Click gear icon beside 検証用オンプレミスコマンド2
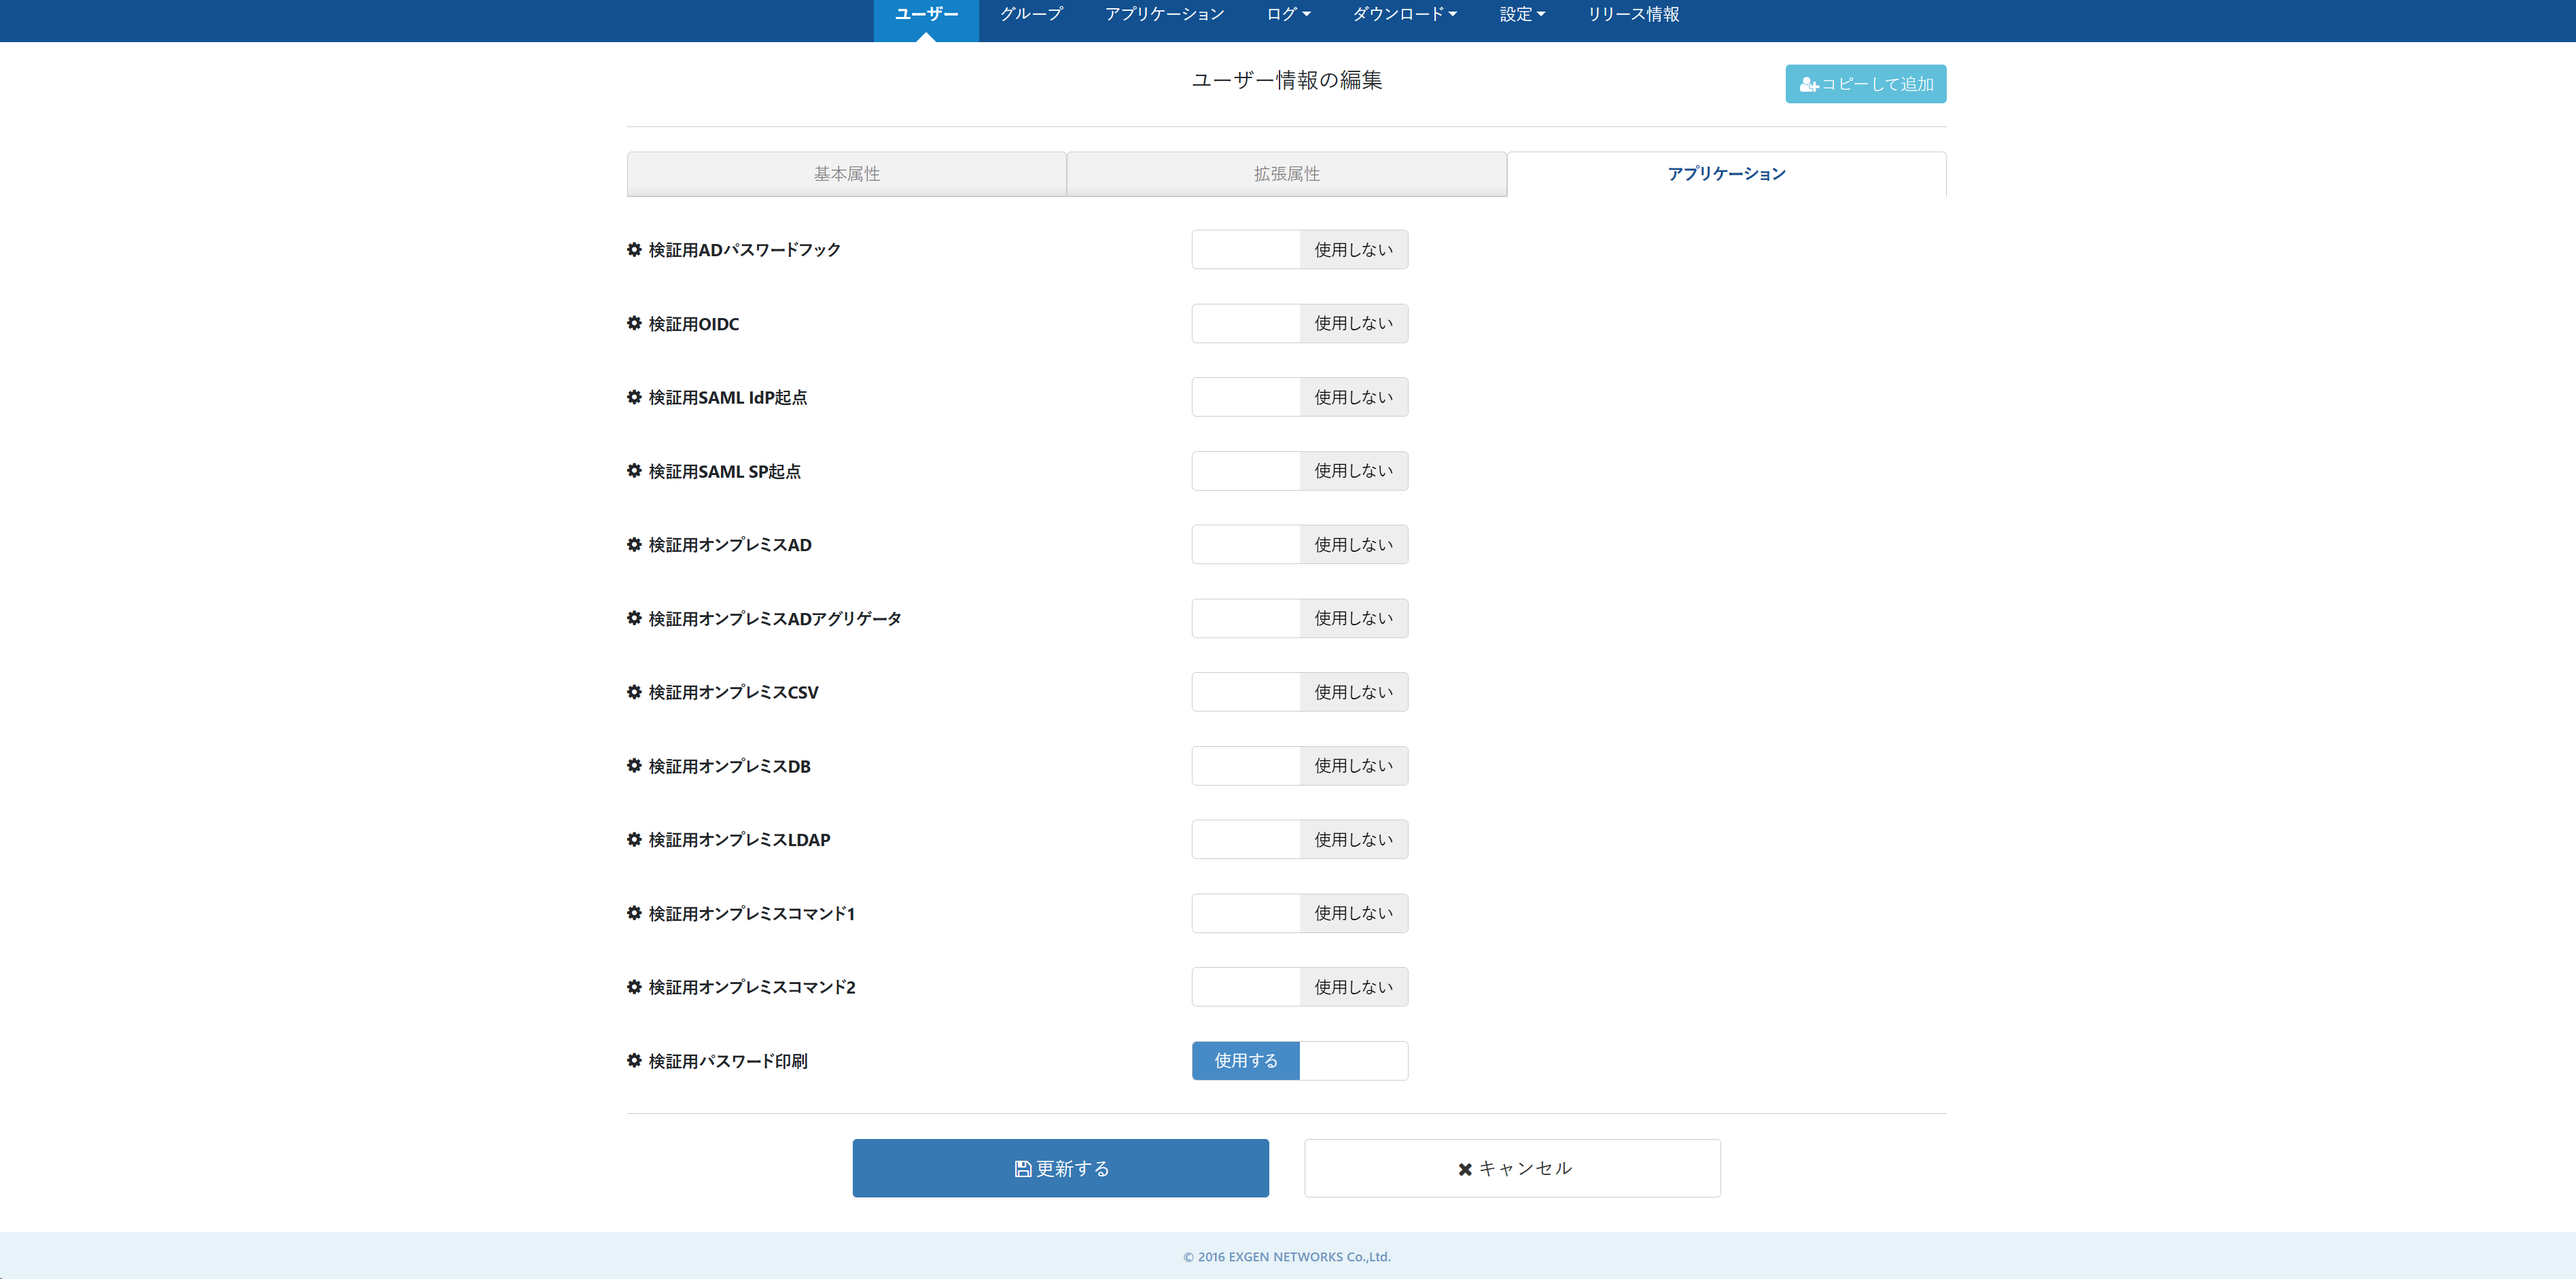This screenshot has height=1279, width=2576. coord(634,987)
